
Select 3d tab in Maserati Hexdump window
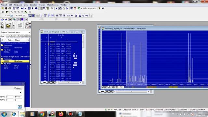tap(114, 87)
